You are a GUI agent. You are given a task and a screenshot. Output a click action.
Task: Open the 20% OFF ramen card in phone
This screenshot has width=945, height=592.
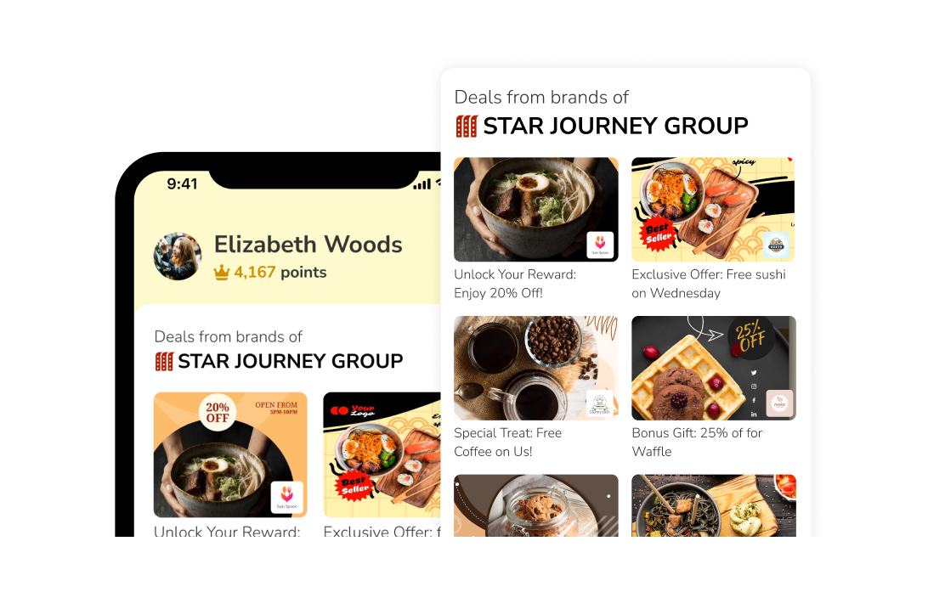click(x=230, y=454)
